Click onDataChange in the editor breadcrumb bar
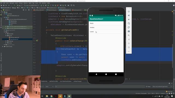The width and height of the screenshot is (175, 98). tap(77, 81)
